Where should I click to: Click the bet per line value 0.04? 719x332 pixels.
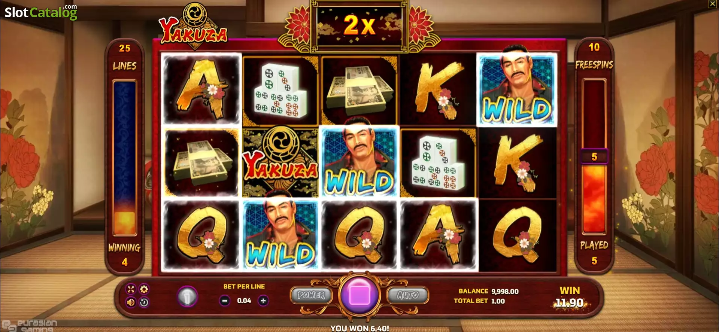click(x=244, y=301)
